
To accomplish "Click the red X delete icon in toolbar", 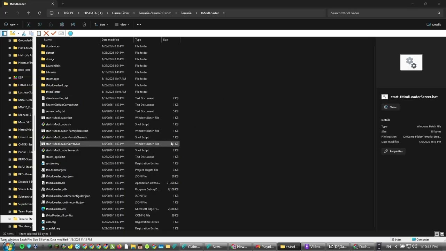I will coord(46,33).
